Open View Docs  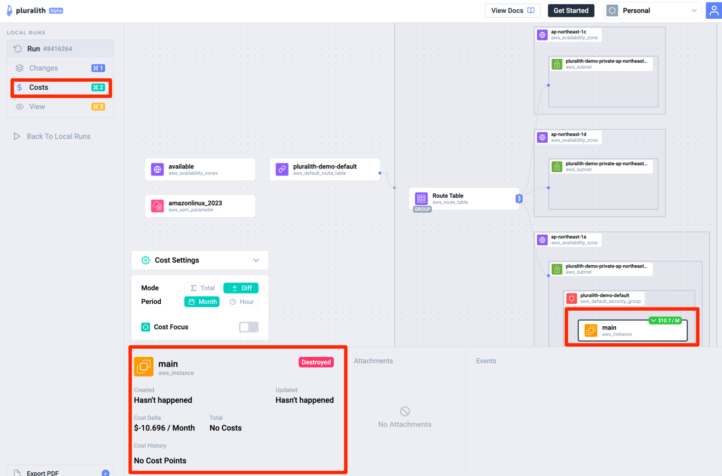click(512, 10)
